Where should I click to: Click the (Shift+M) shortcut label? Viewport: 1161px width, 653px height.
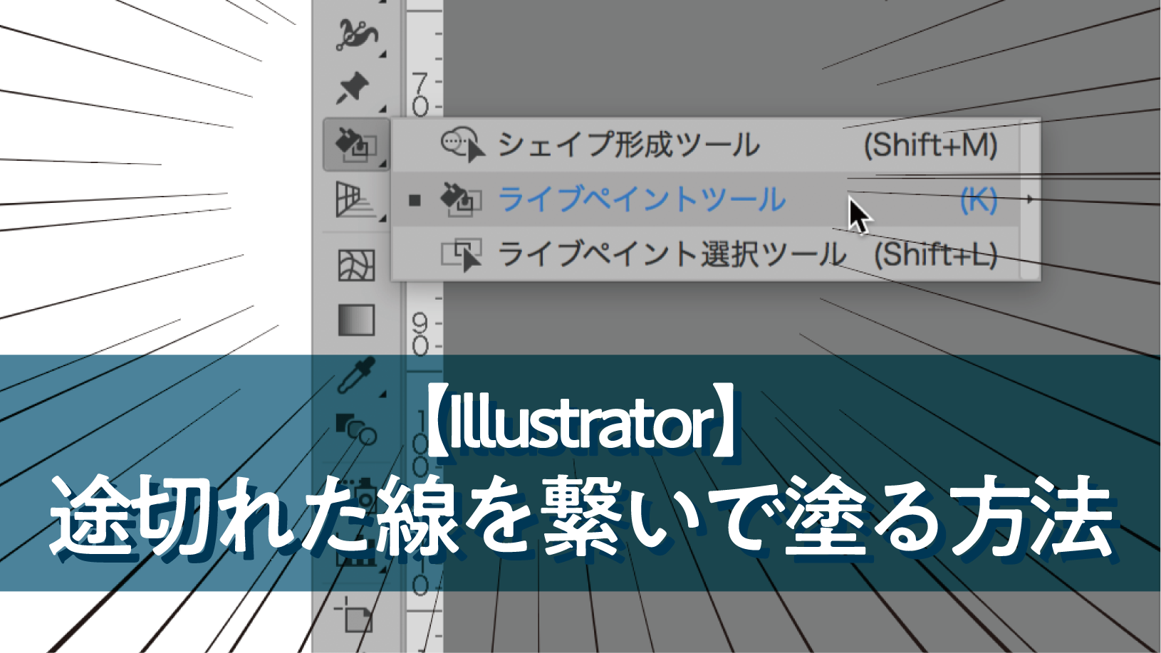[x=930, y=145]
